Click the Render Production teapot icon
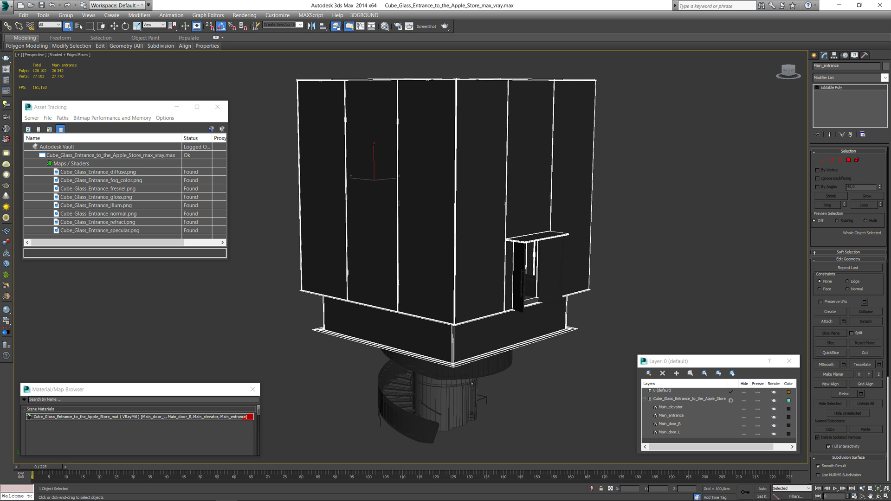 pyautogui.click(x=445, y=26)
